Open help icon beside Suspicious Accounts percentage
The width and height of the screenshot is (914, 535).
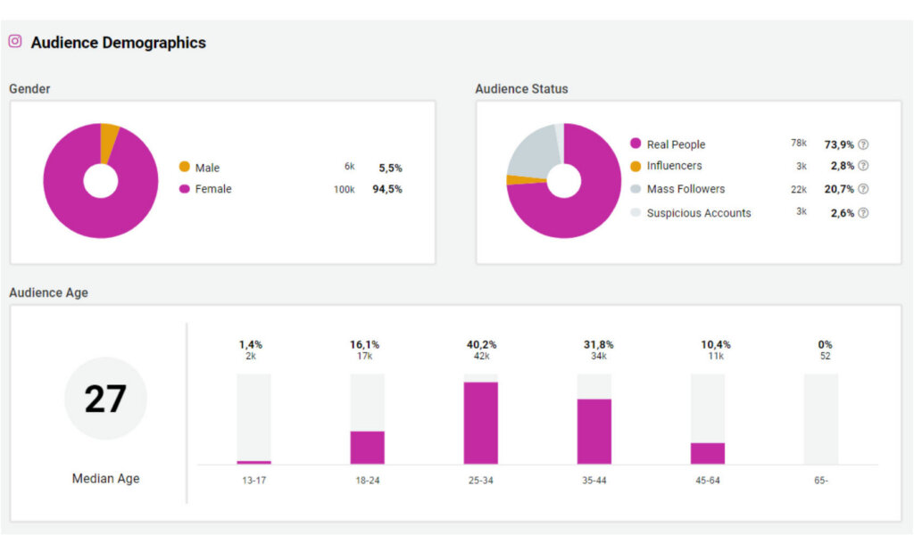863,213
